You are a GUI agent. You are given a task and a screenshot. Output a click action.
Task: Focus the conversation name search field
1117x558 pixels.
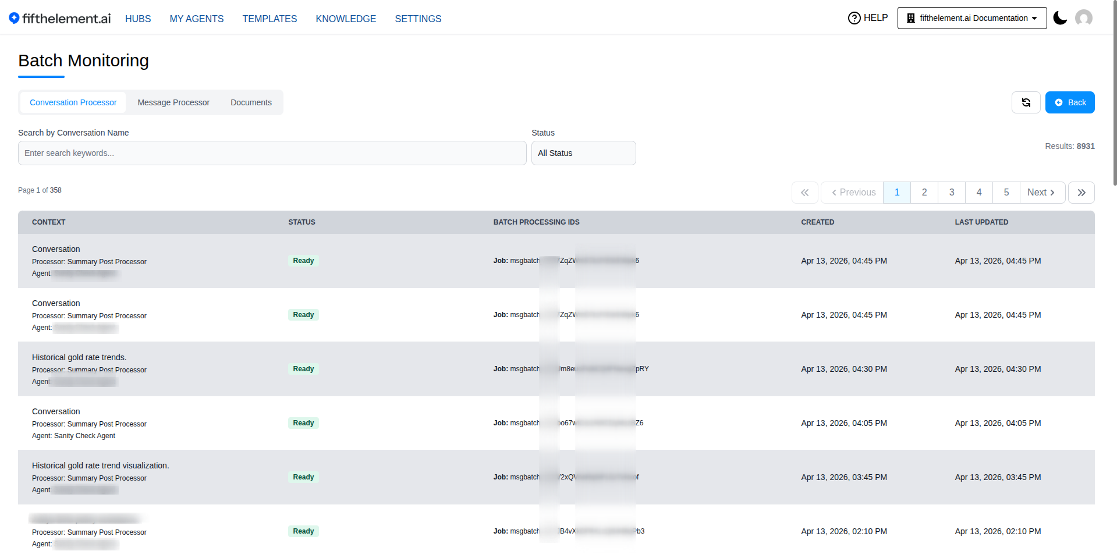tap(272, 153)
